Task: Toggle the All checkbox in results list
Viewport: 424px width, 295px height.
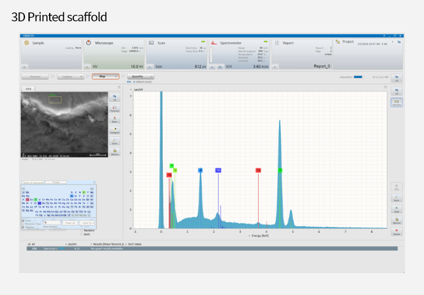Action: [30, 243]
